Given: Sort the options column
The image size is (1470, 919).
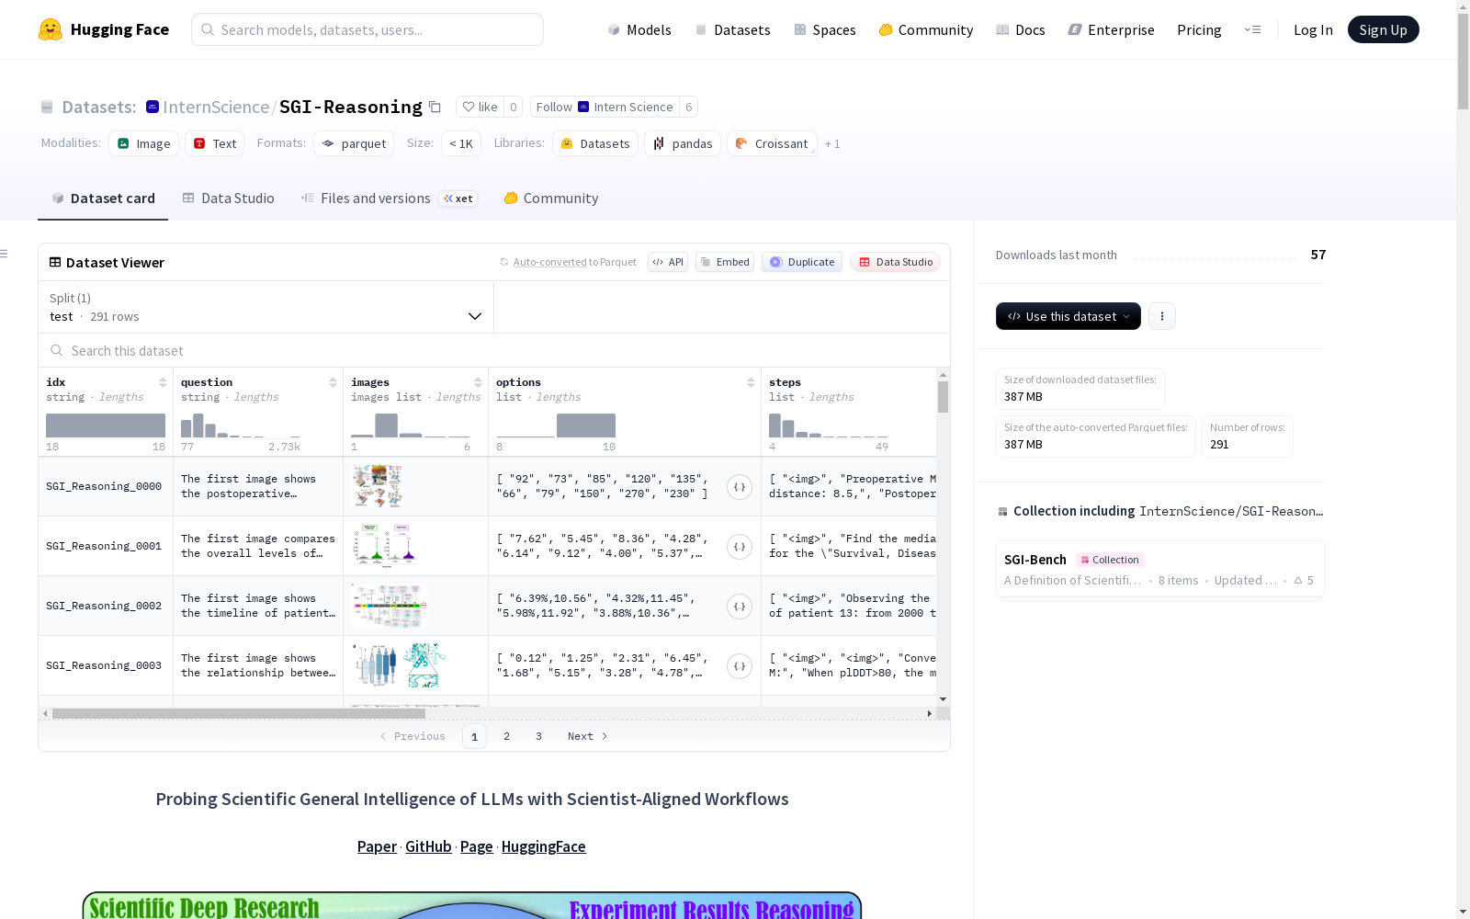Looking at the screenshot, I should pyautogui.click(x=751, y=382).
